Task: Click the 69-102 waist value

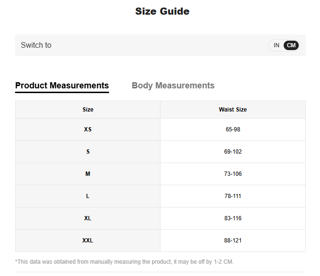Action: click(233, 152)
